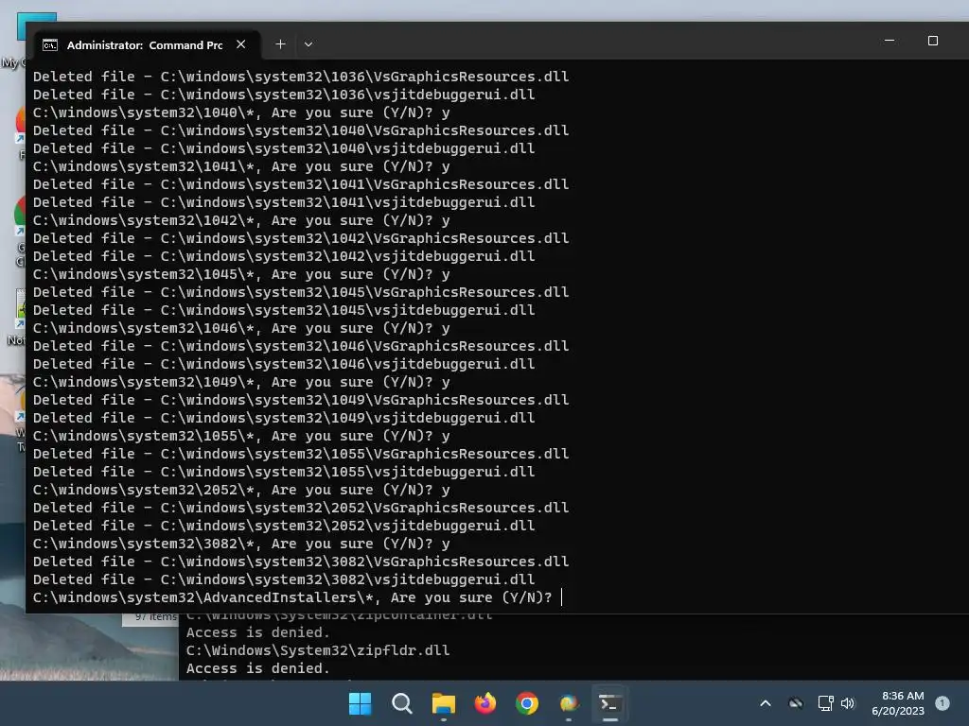This screenshot has width=969, height=726.
Task: Minimize the terminal window
Action: click(x=890, y=41)
